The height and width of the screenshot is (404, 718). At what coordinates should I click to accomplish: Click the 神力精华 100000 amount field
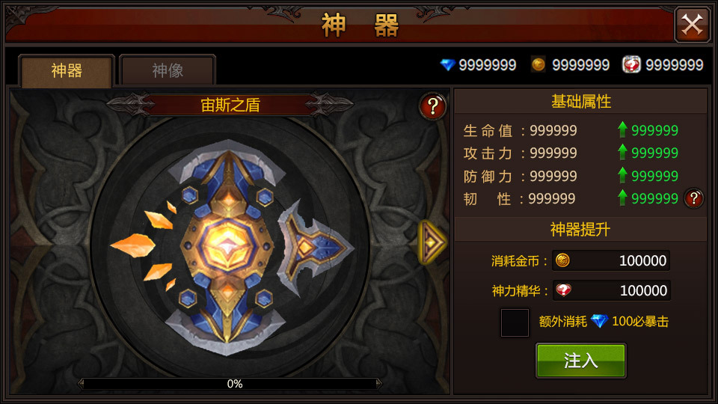[611, 290]
